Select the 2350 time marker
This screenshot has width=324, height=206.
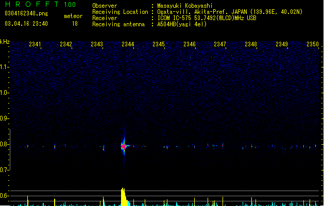[313, 44]
